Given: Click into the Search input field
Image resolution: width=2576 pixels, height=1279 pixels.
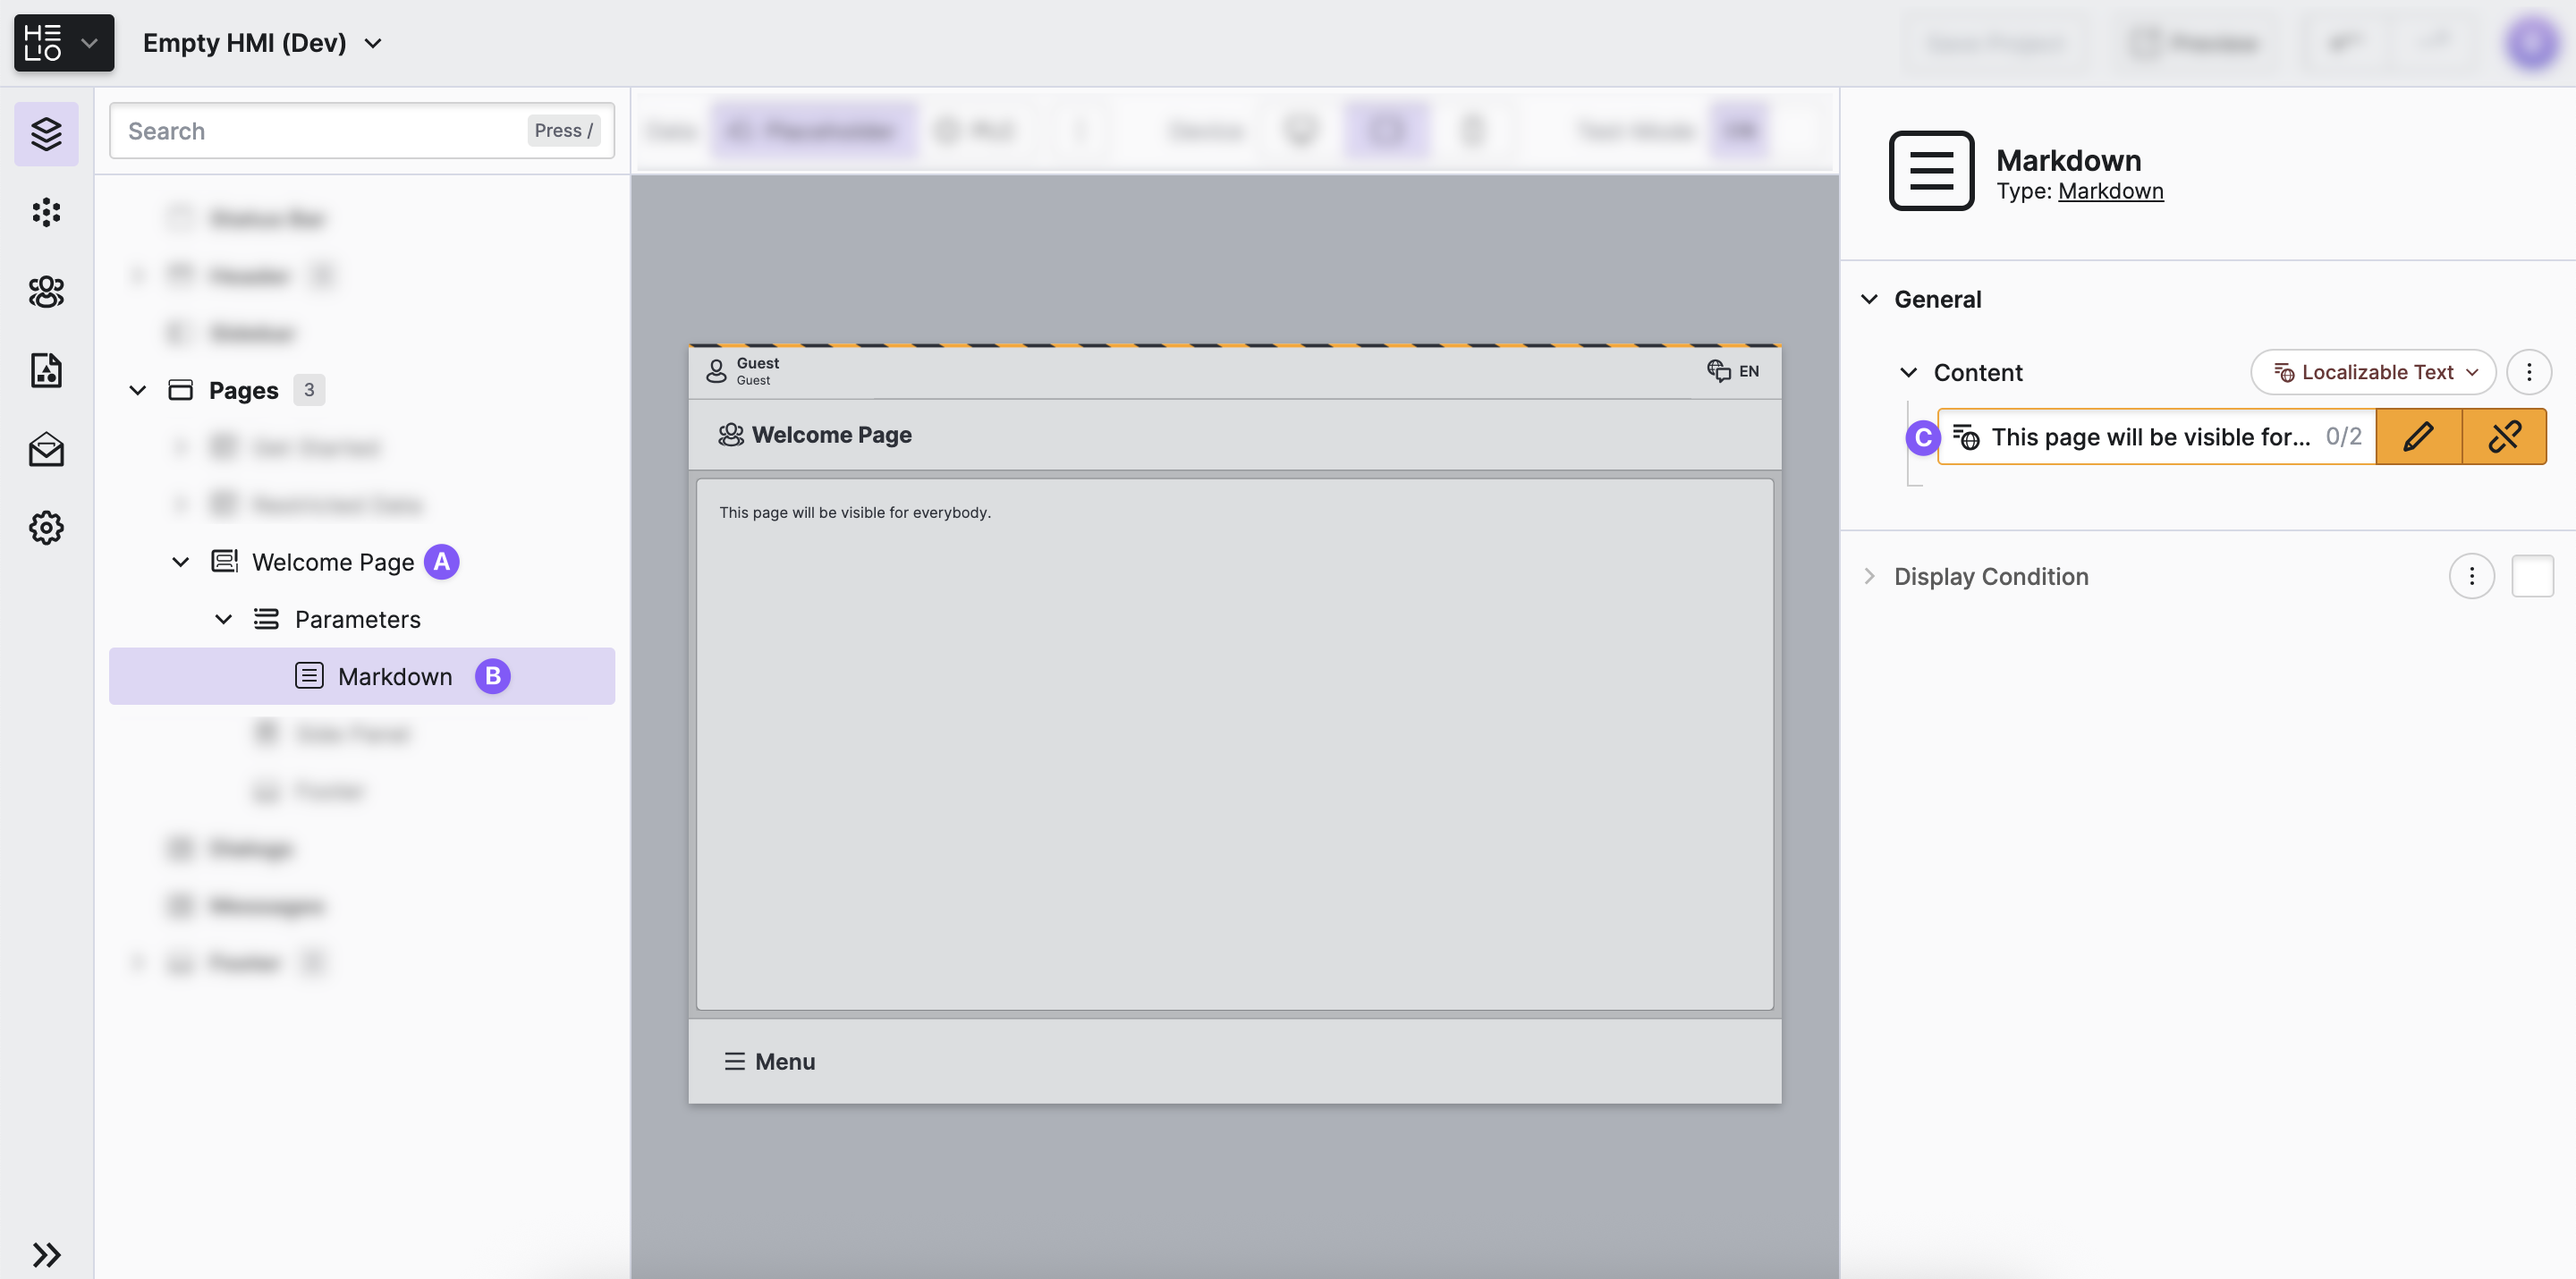Looking at the screenshot, I should tap(320, 131).
